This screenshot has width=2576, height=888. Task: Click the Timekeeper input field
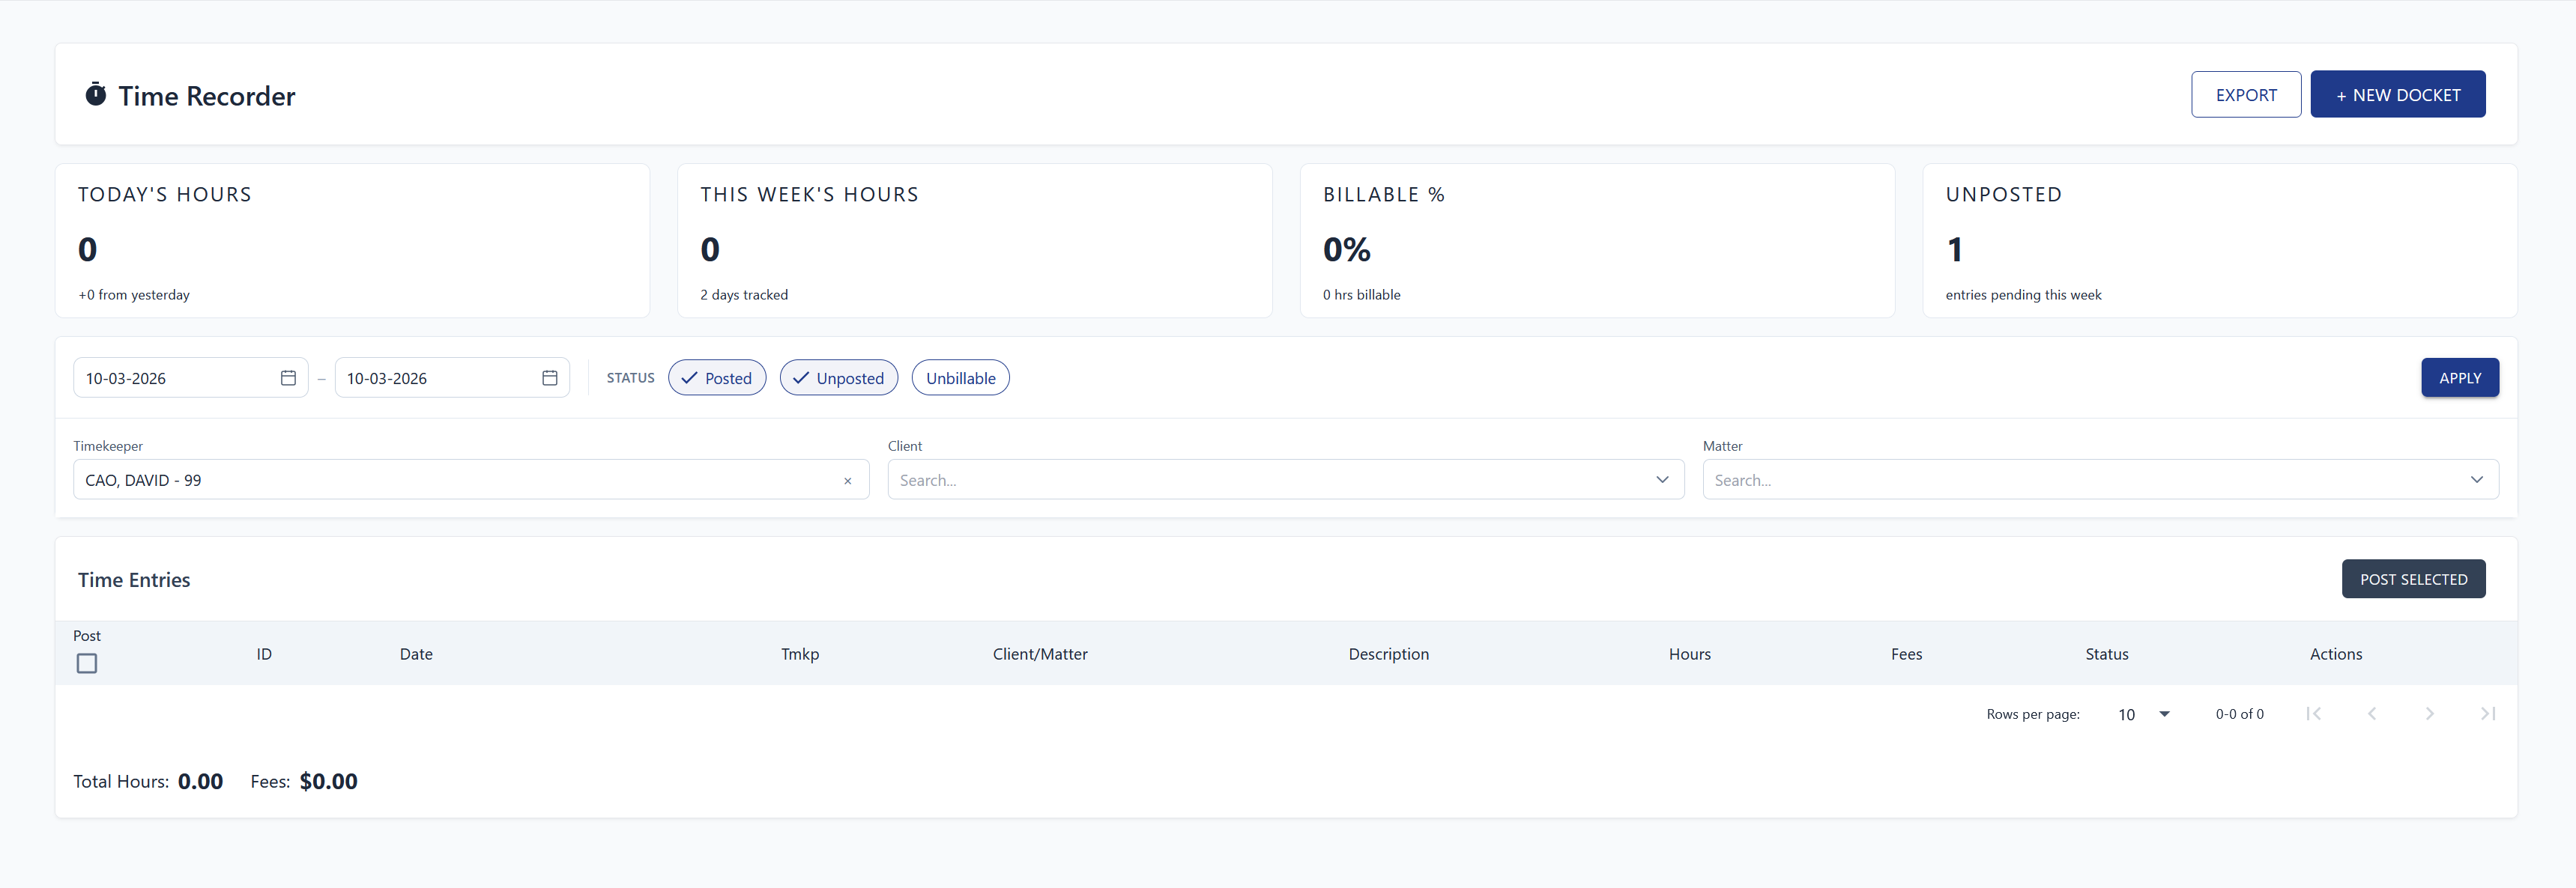[450, 481]
